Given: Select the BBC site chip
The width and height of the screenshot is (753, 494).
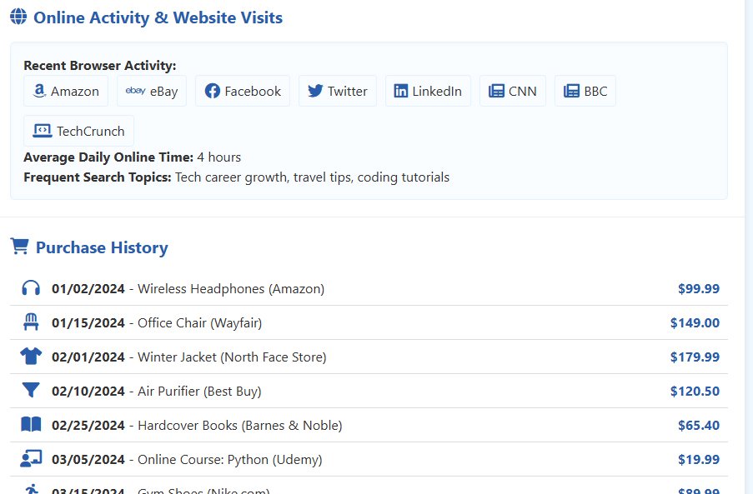Looking at the screenshot, I should click(x=585, y=91).
